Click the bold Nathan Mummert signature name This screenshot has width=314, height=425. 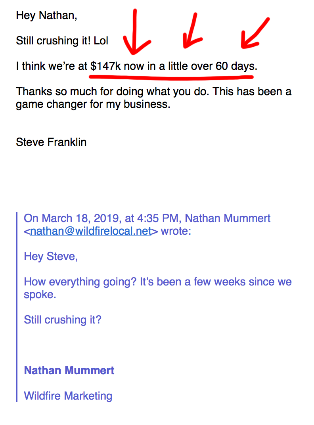coord(69,371)
